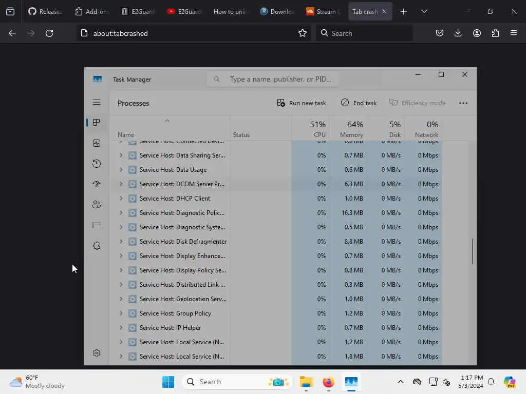Focus the Firefox Search field
The height and width of the screenshot is (394, 526).
[x=364, y=33]
